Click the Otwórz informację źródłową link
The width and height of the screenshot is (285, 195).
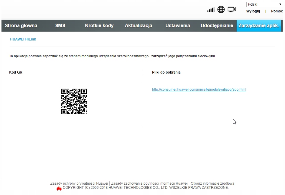pyautogui.click(x=212, y=183)
